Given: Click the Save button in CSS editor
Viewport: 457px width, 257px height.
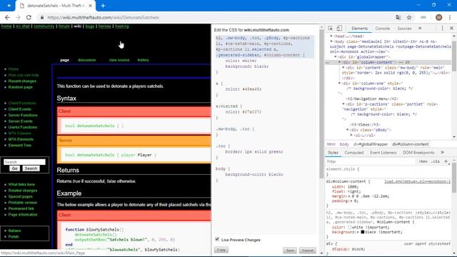Looking at the screenshot, I should (290, 251).
